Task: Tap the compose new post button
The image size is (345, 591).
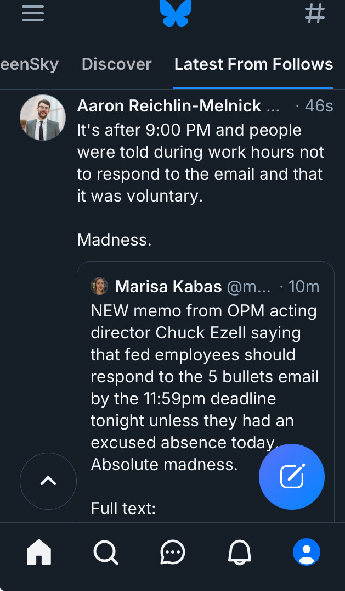Action: (292, 477)
